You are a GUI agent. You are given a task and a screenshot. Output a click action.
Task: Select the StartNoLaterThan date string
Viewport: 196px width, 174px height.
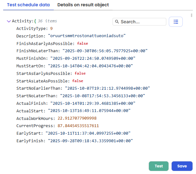pyautogui.click(x=102, y=96)
